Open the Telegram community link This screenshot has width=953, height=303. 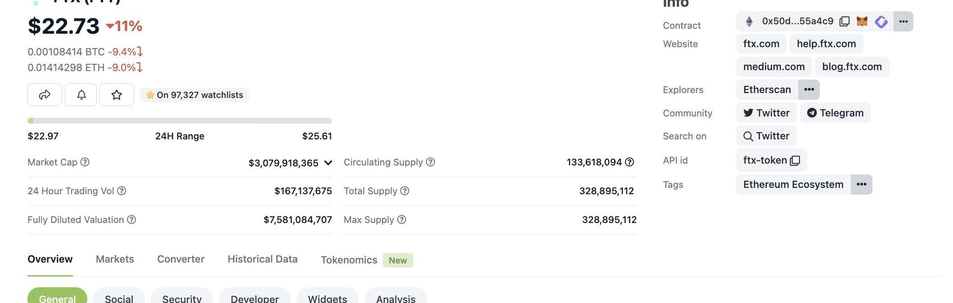835,113
